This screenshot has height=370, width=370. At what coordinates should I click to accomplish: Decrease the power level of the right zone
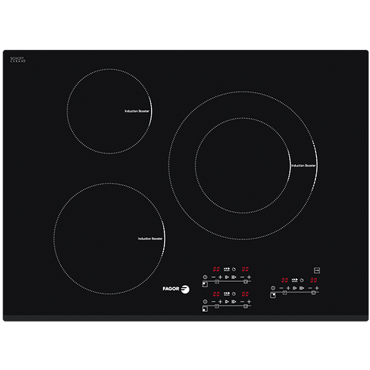coord(281,288)
